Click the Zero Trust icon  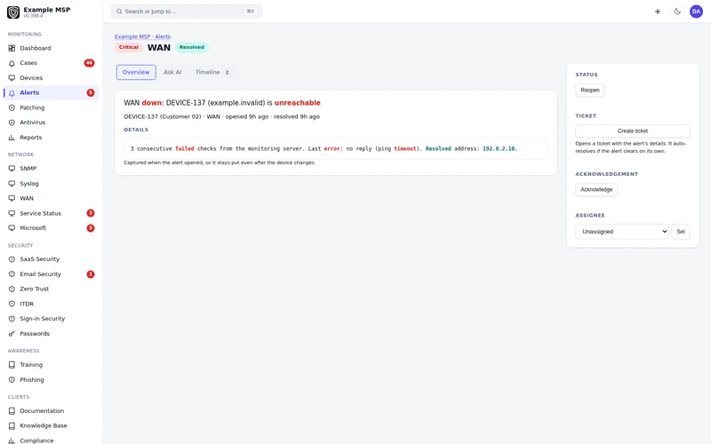tap(12, 289)
